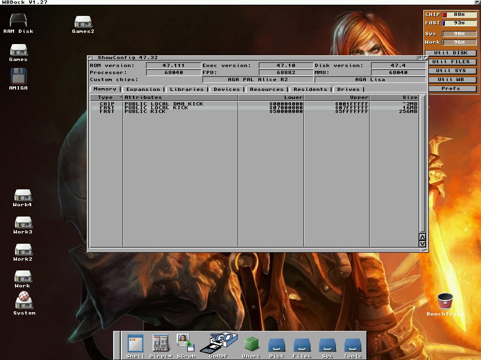Select the System drive icon
Image resolution: width=481 pixels, height=360 pixels.
pyautogui.click(x=24, y=303)
